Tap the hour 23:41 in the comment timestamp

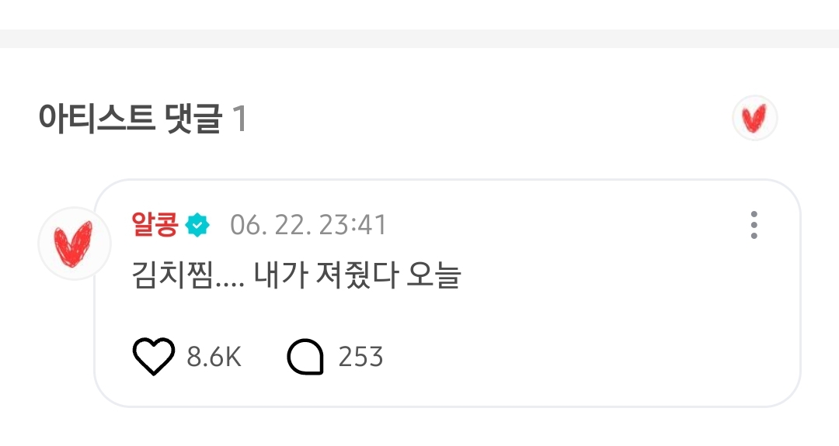353,225
